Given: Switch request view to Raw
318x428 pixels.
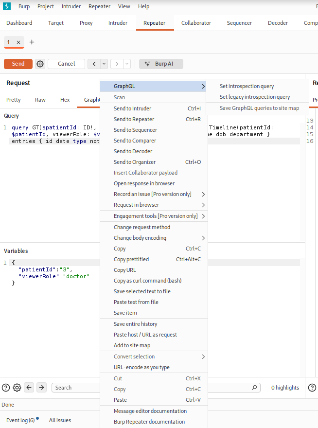Looking at the screenshot, I should coord(40,100).
